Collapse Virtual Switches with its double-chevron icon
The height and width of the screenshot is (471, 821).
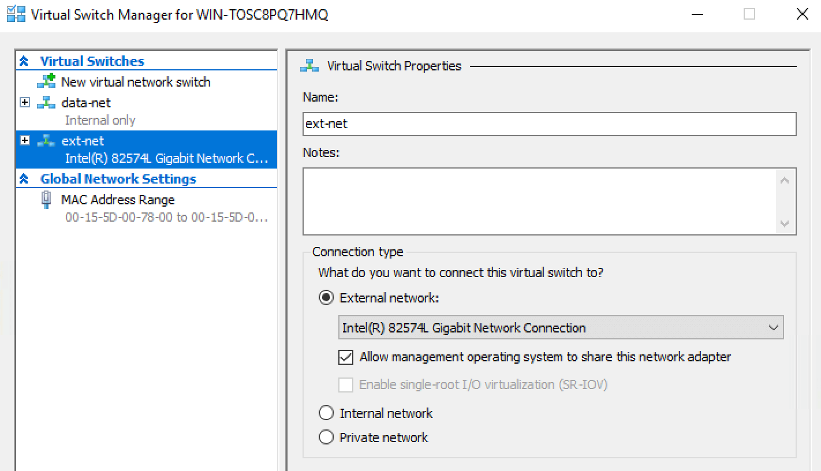click(x=24, y=61)
